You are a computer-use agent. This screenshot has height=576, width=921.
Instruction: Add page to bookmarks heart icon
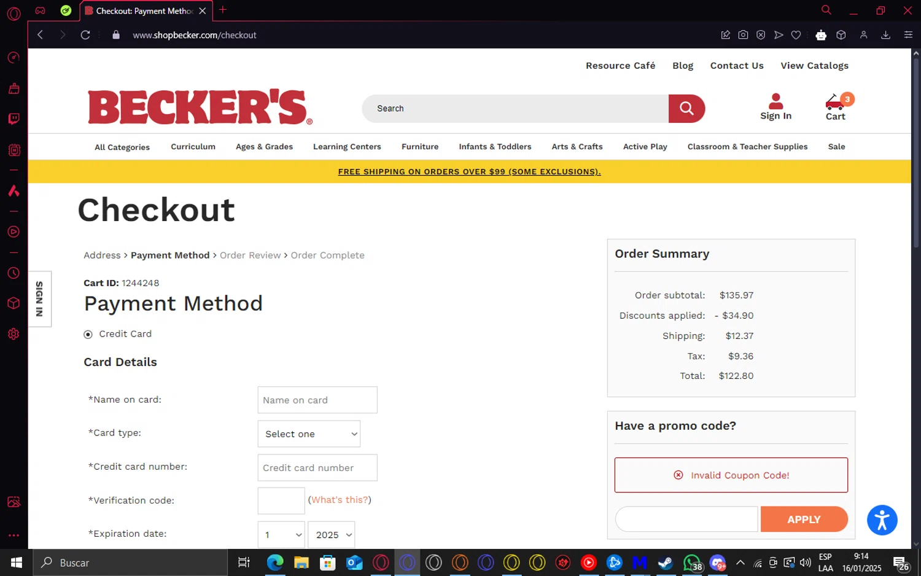796,35
